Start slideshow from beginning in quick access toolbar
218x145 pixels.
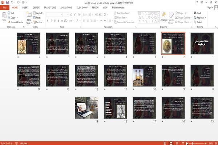coord(23,3)
